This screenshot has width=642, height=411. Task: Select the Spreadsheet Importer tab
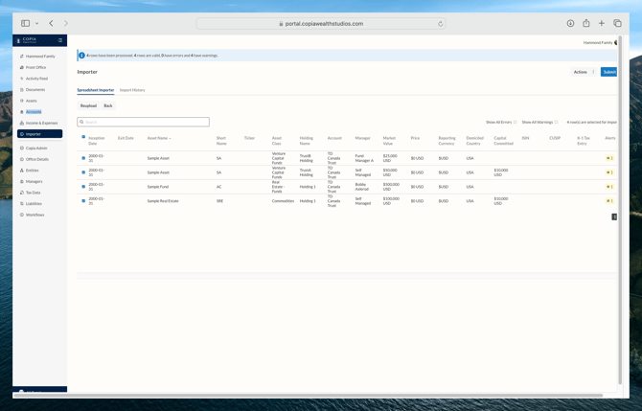point(95,90)
